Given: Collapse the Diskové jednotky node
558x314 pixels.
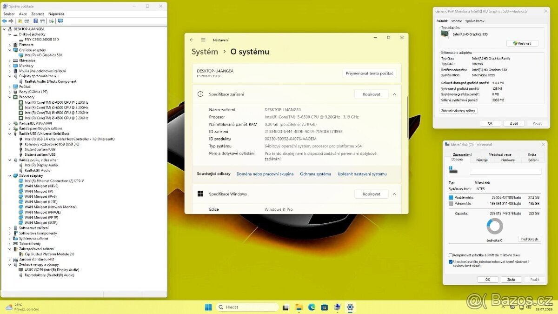Looking at the screenshot, I should coord(10,34).
